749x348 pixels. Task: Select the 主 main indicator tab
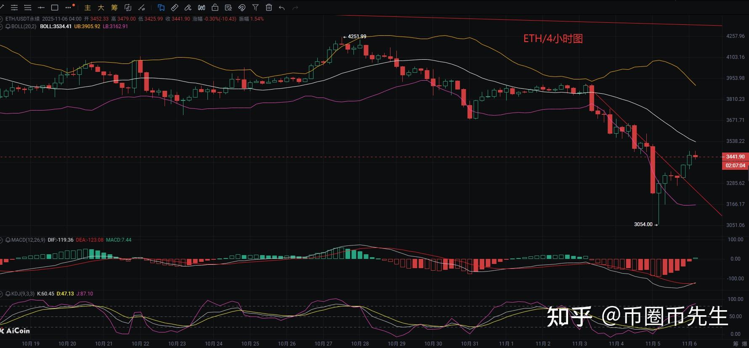coord(88,8)
